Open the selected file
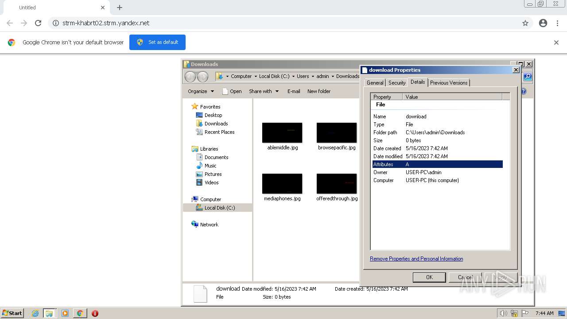 click(232, 91)
